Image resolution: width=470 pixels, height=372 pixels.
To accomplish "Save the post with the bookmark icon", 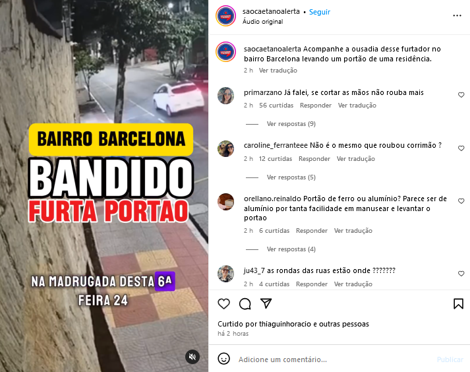I will click(458, 303).
